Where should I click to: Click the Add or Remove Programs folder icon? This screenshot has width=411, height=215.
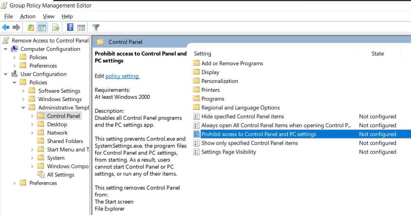[x=196, y=63]
